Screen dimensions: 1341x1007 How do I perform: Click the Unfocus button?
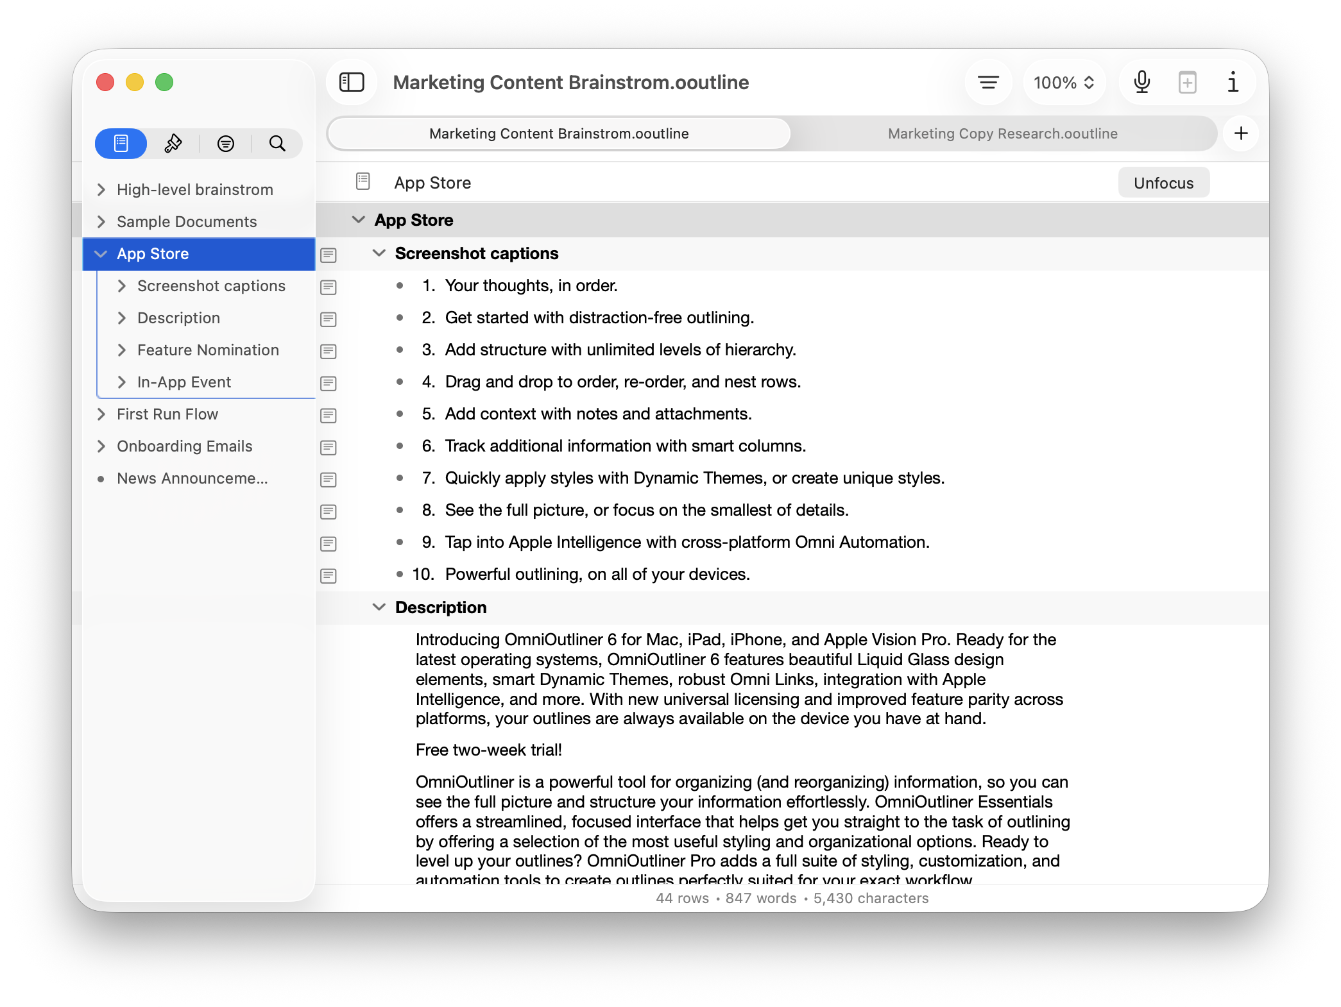tap(1163, 183)
